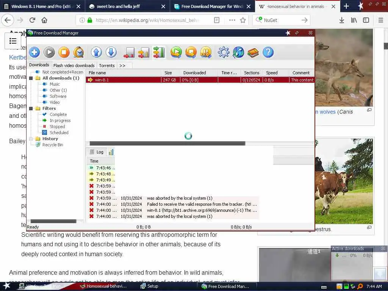This screenshot has width=388, height=291.
Task: Switch to the sweet bro and hella jeff tab
Action: click(127, 6)
